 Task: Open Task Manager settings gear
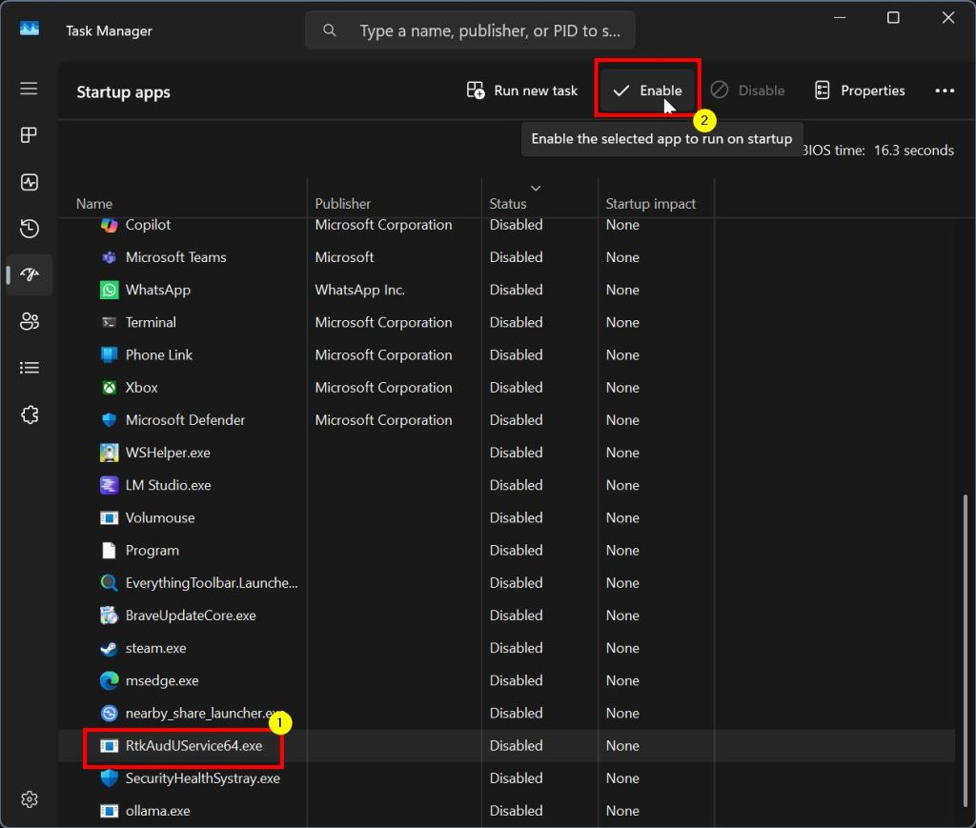point(29,798)
